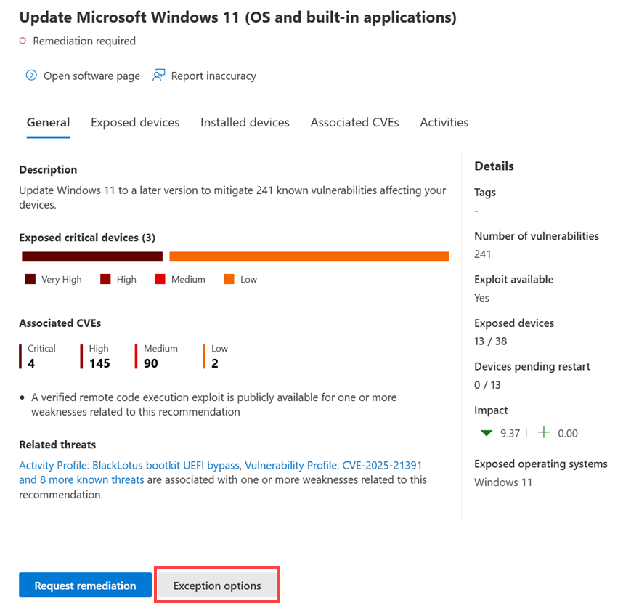The image size is (639, 603).
Task: Click the Exposed devices value 13 / 38
Action: [x=491, y=341]
